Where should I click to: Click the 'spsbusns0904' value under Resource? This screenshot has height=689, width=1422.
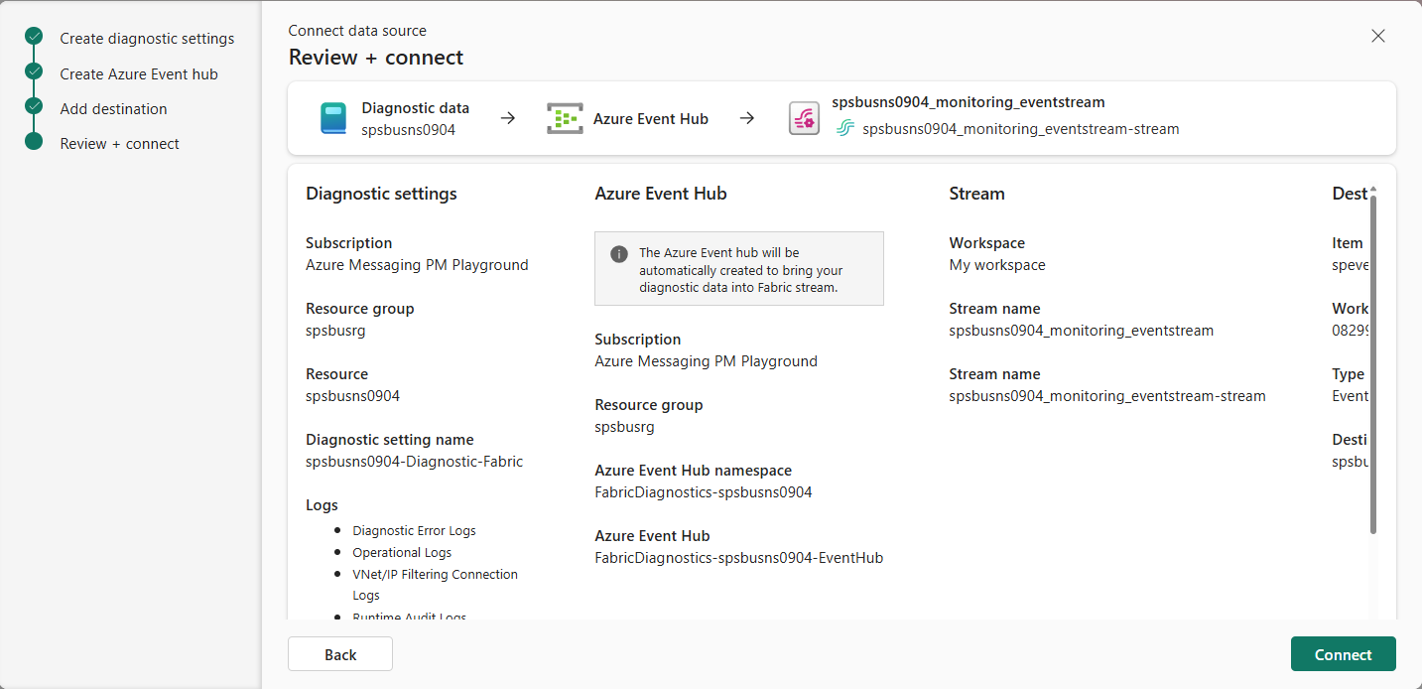[352, 395]
